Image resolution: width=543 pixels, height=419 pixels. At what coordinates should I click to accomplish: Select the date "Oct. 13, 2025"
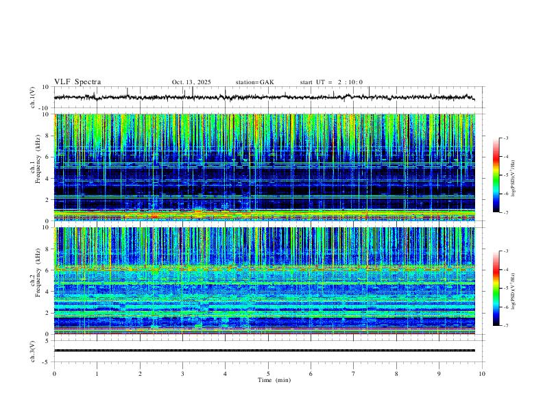[191, 82]
